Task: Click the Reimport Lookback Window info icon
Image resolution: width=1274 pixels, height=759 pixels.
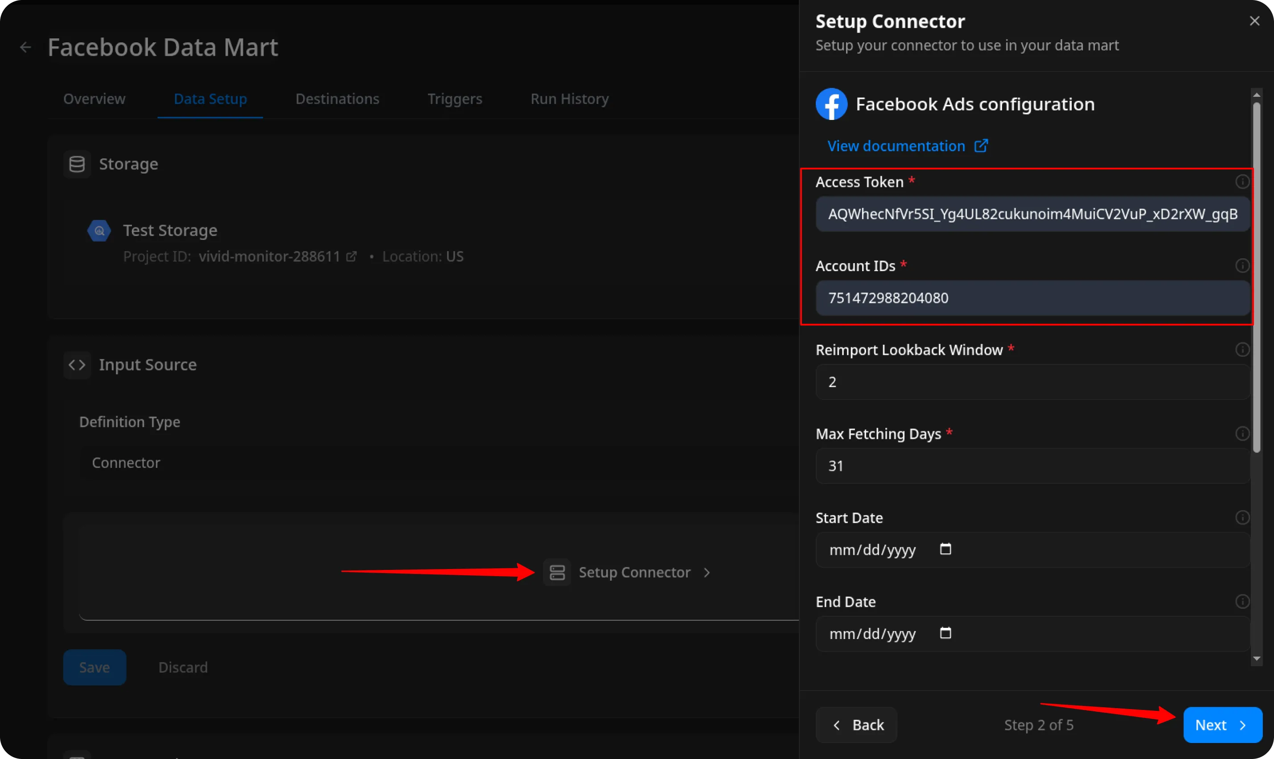Action: pos(1242,349)
